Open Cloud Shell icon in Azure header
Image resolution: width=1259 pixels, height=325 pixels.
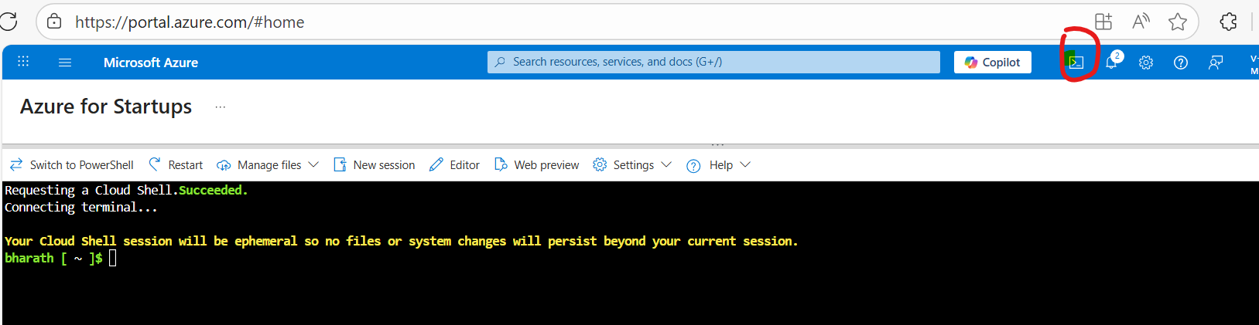click(x=1076, y=63)
